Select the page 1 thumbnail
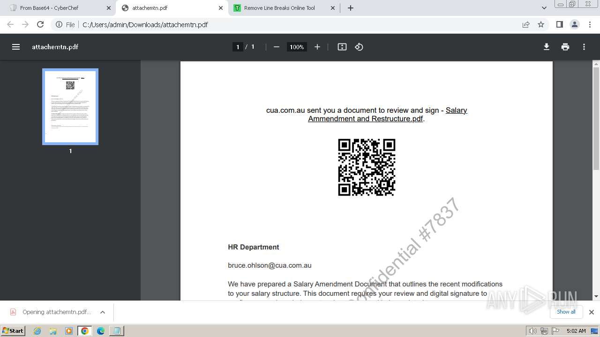 pos(70,107)
